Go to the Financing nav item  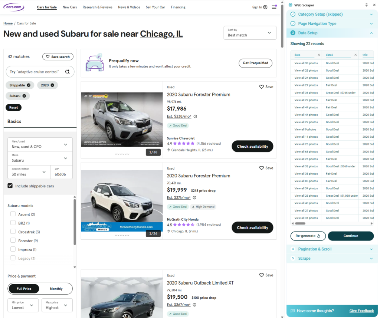click(178, 7)
